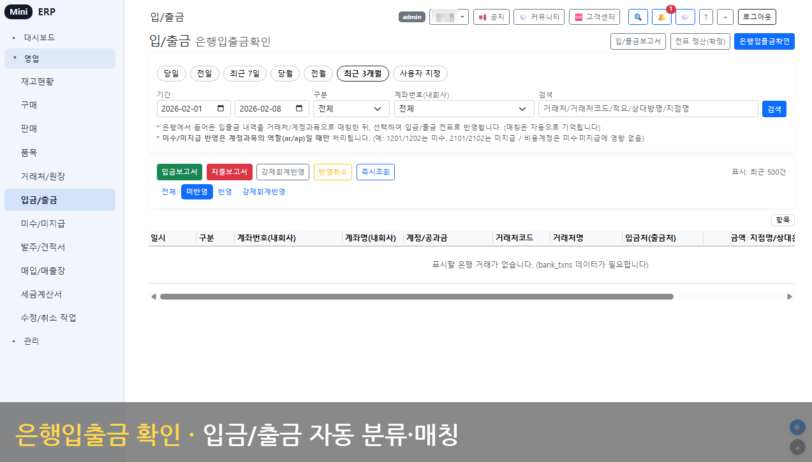Click the horizontal scrollbar thumb

click(417, 296)
